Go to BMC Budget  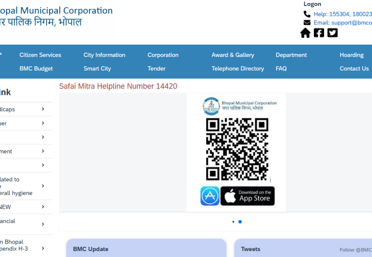[x=36, y=69]
